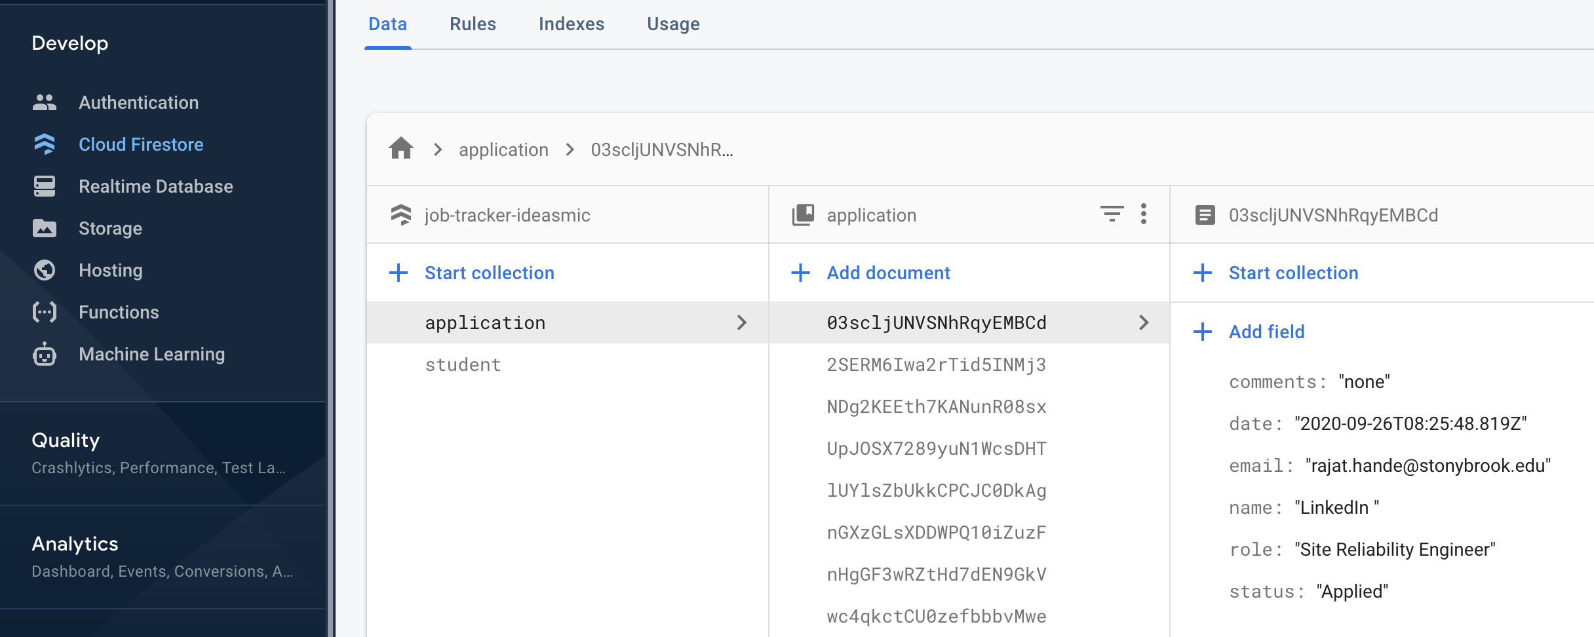Click the Storage image icon
Viewport: 1594px width, 637px height.
[45, 228]
